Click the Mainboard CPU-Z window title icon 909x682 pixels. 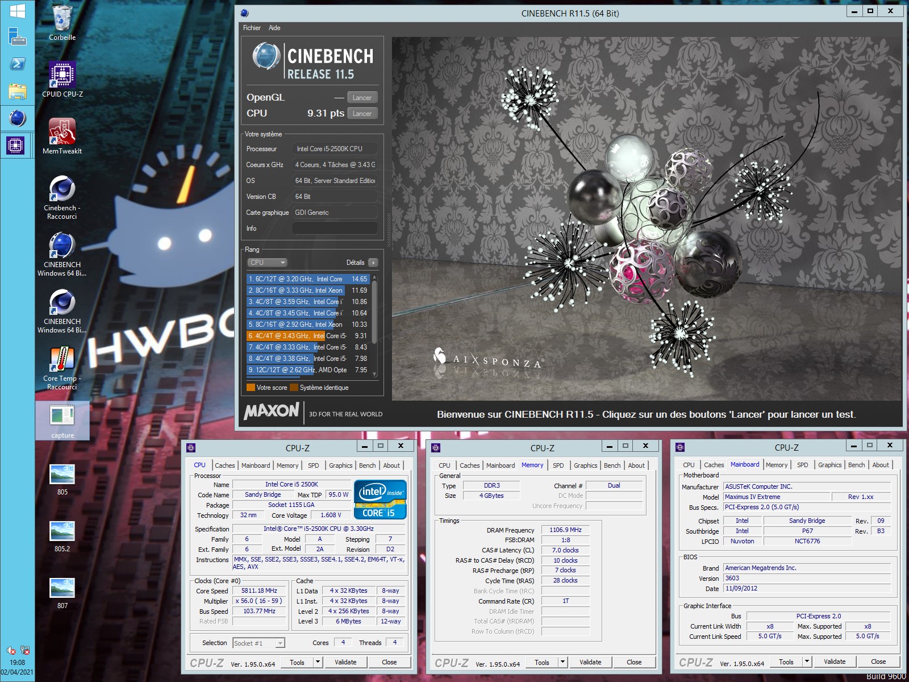tap(680, 448)
